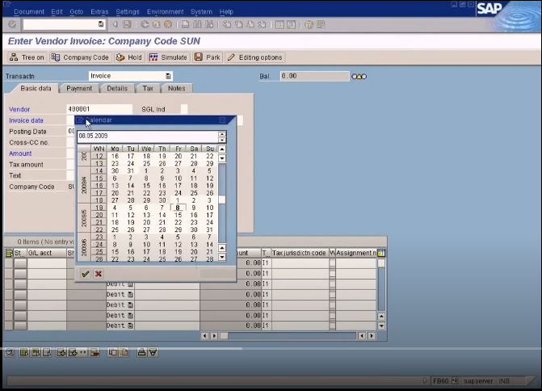Viewport: 542px width, 391px height.
Task: Click the green Back arrow icon
Action: pos(145,24)
